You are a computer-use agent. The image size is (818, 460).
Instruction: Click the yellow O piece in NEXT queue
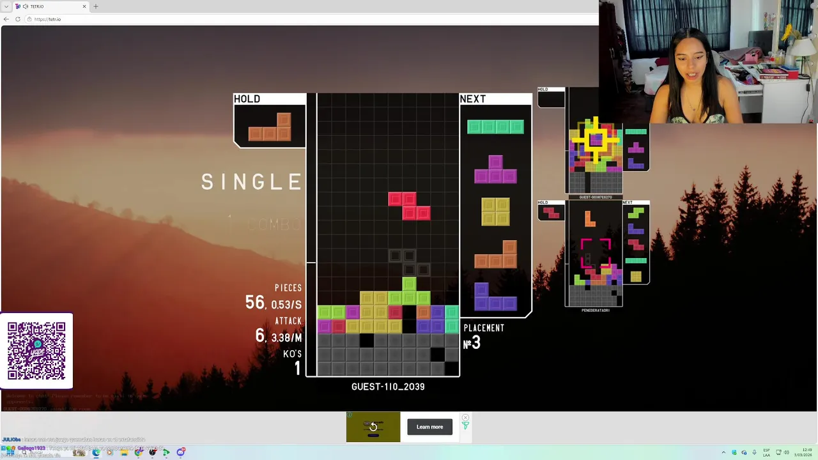click(495, 212)
